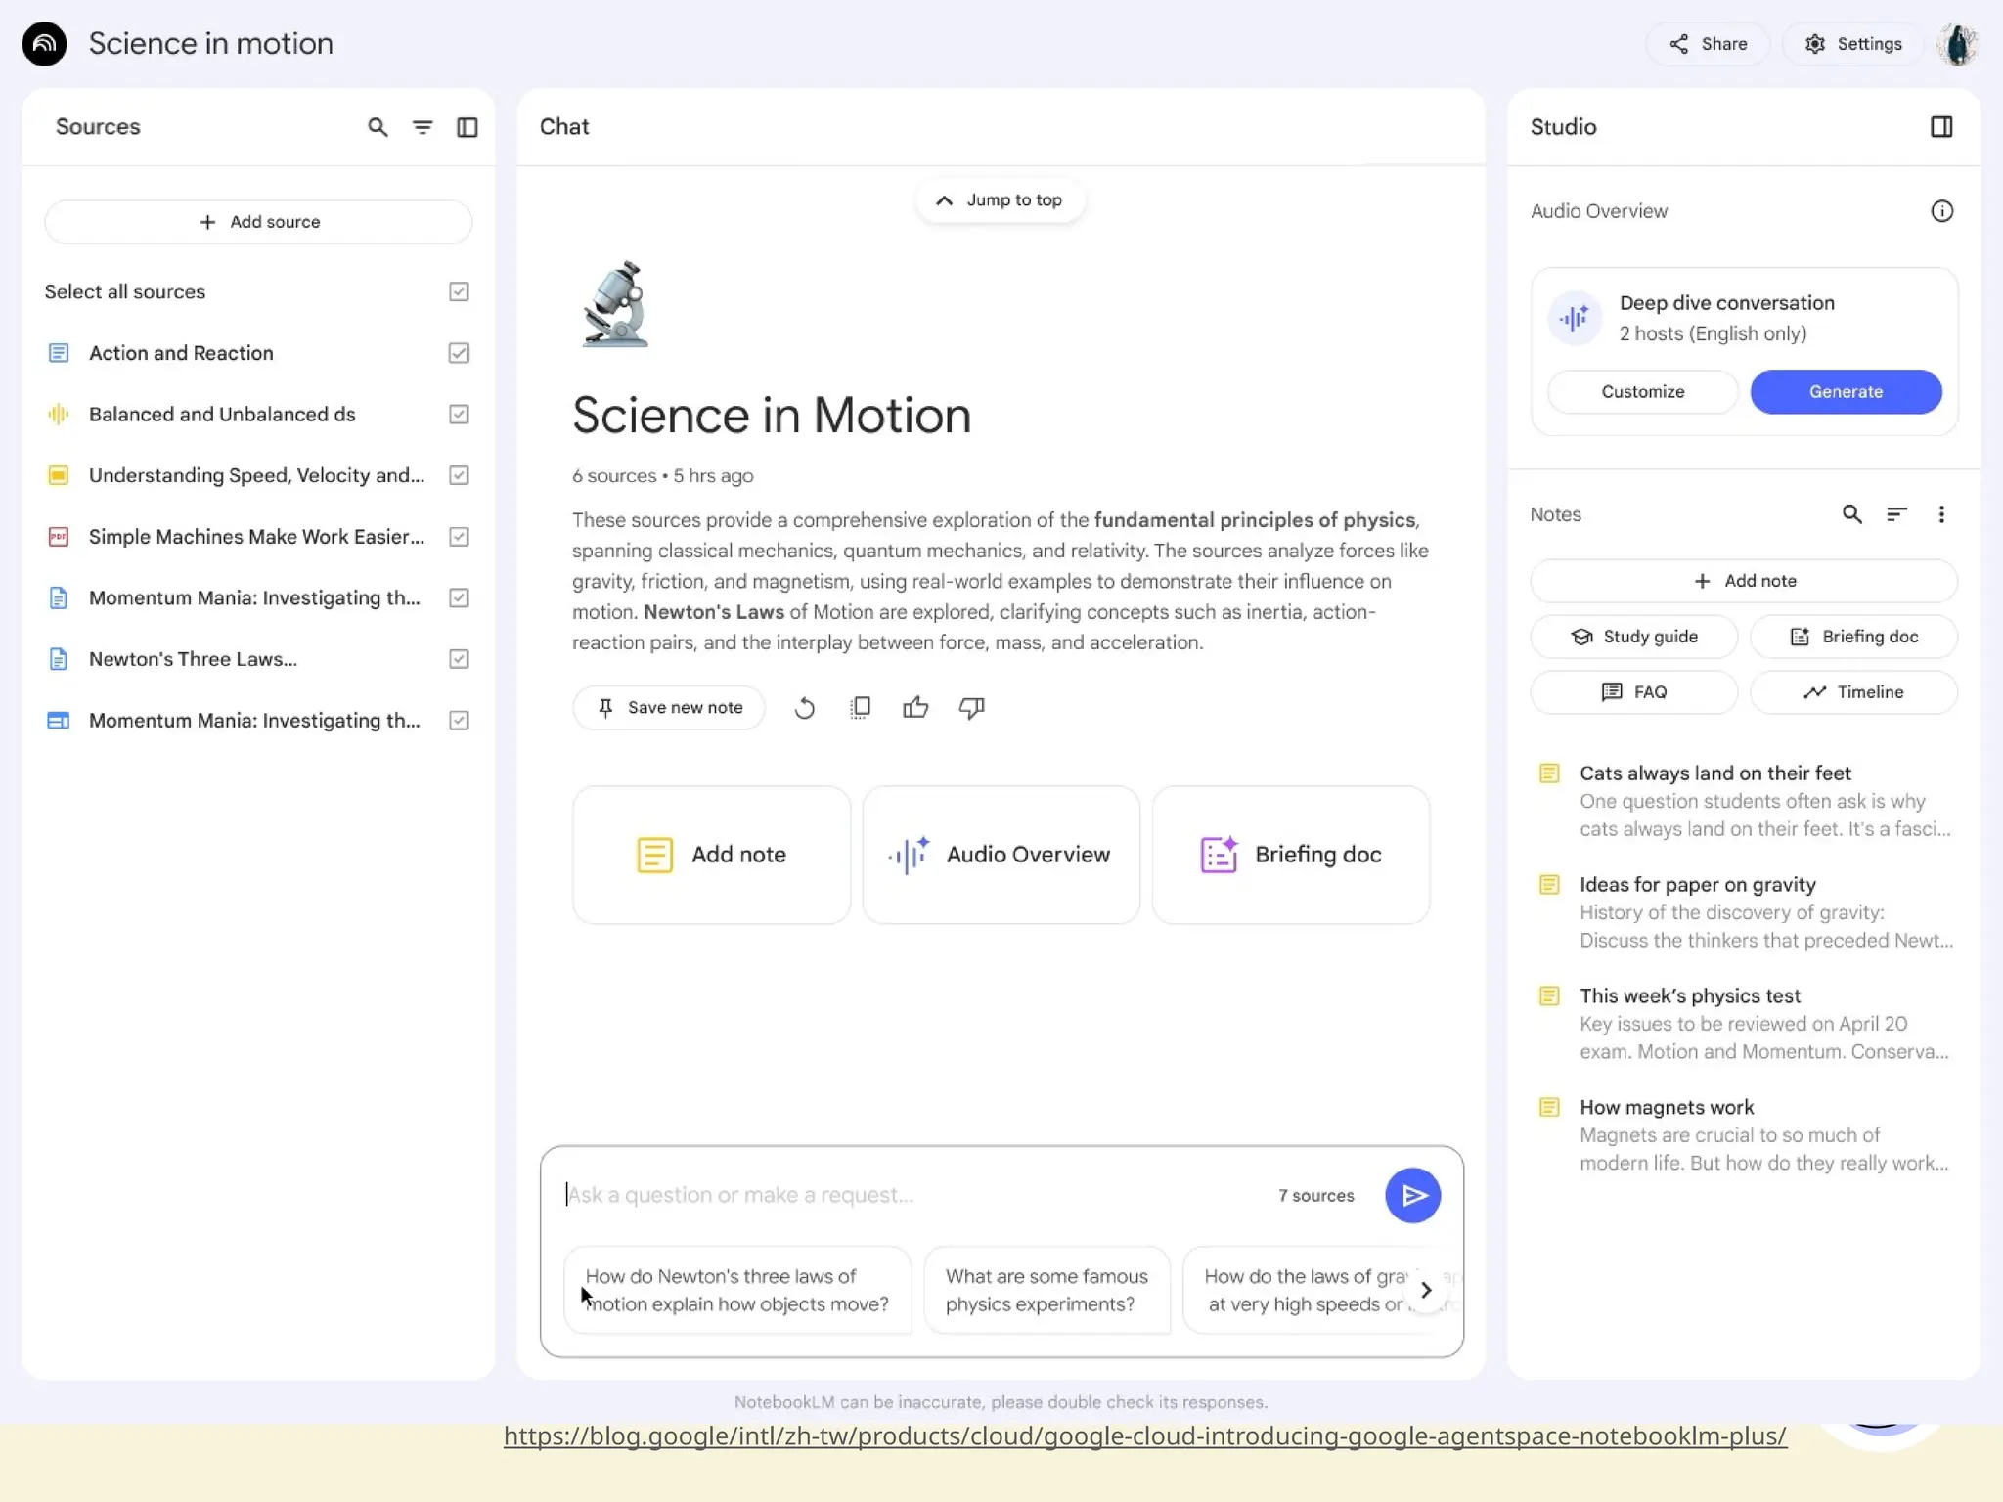2003x1502 pixels.
Task: Uncheck the last Momentum Mania source
Action: [x=459, y=721]
